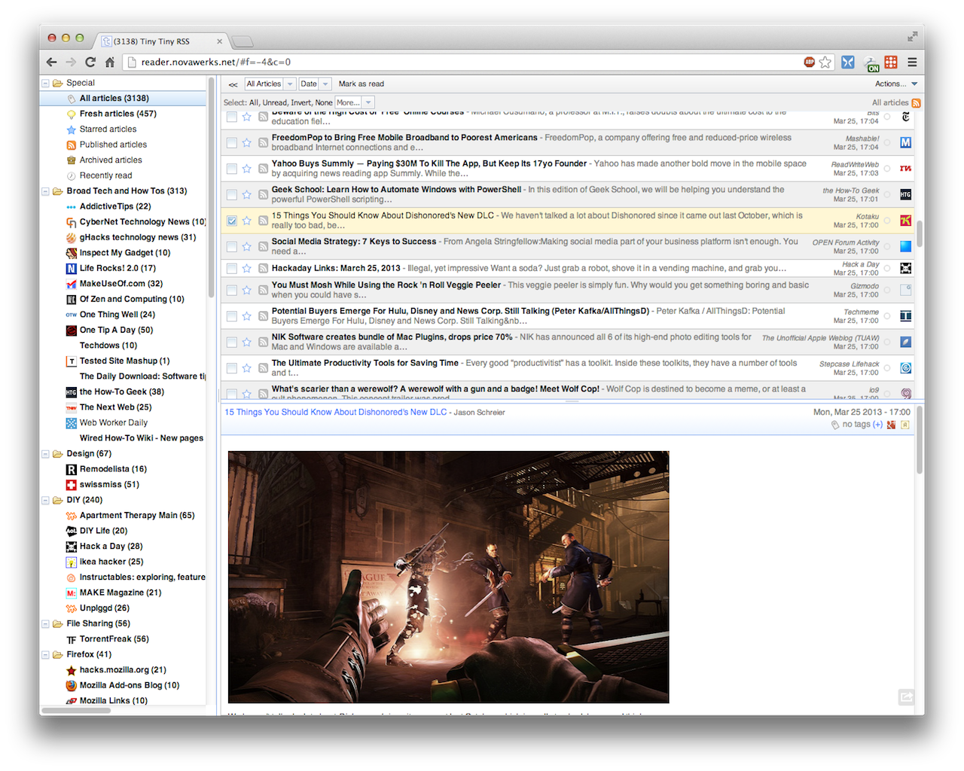Click RSS publish icon for Social Media Strategy
The height and width of the screenshot is (771, 964).
tap(263, 246)
